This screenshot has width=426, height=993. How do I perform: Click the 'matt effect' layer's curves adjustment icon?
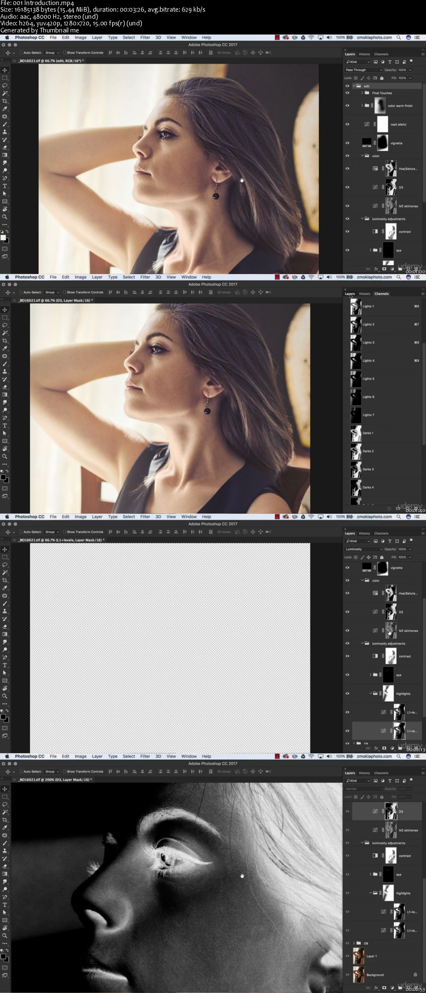coord(367,124)
